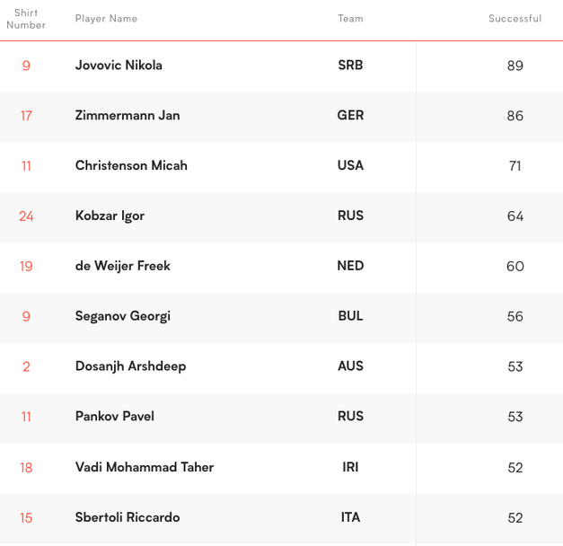Viewport: 563px width, 546px height.
Task: Click player name Pankov Pavel
Action: 114,418
